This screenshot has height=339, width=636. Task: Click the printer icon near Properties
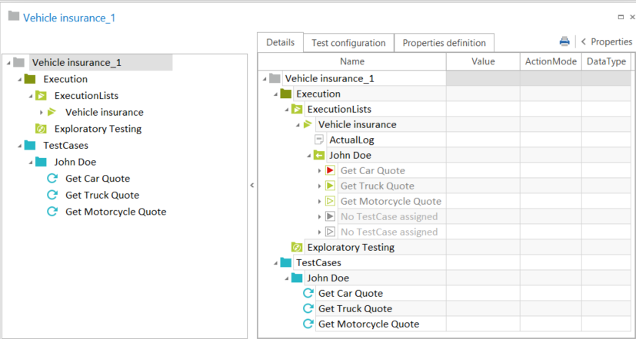(x=564, y=42)
